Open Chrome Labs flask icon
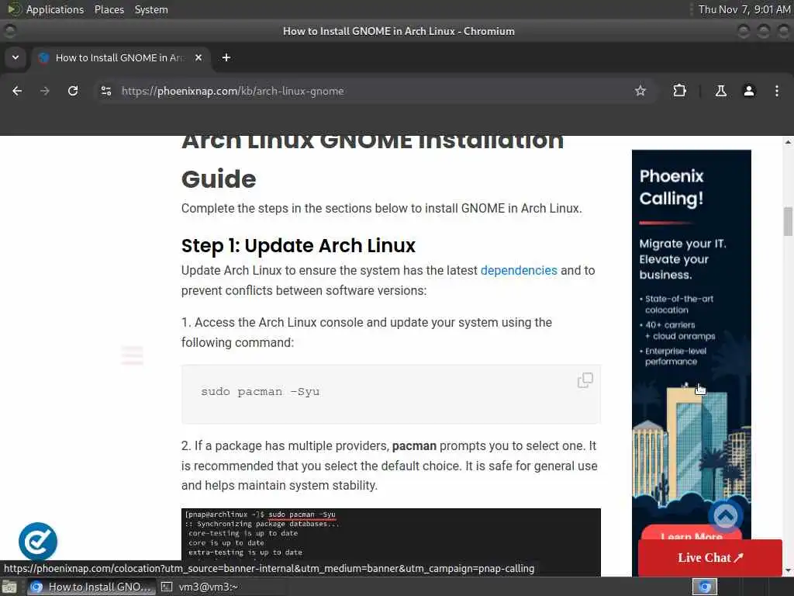This screenshot has height=596, width=794. click(x=720, y=91)
